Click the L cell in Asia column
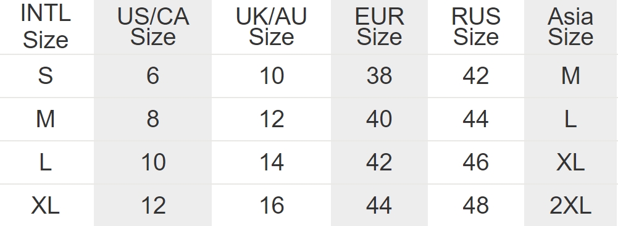Screen dimensions: 618x226 (570, 119)
